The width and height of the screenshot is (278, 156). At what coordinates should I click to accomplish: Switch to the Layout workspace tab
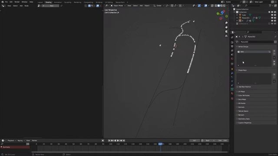(40, 2)
